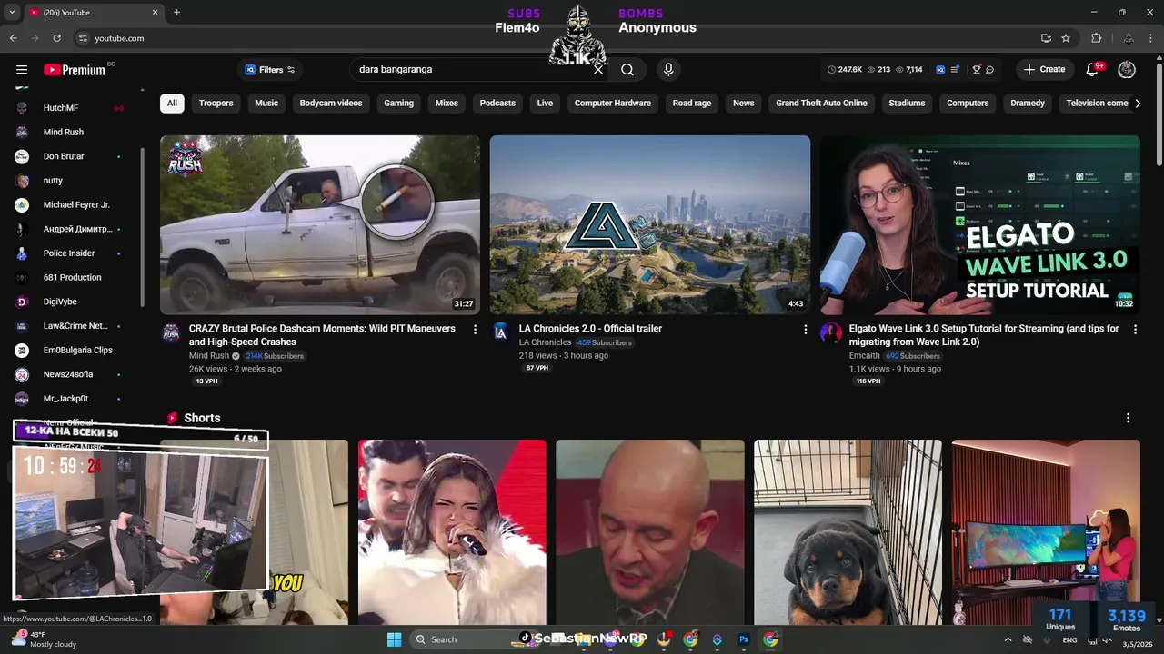
Task: Click the vidIQ logo icon in top bar
Action: pos(940,69)
